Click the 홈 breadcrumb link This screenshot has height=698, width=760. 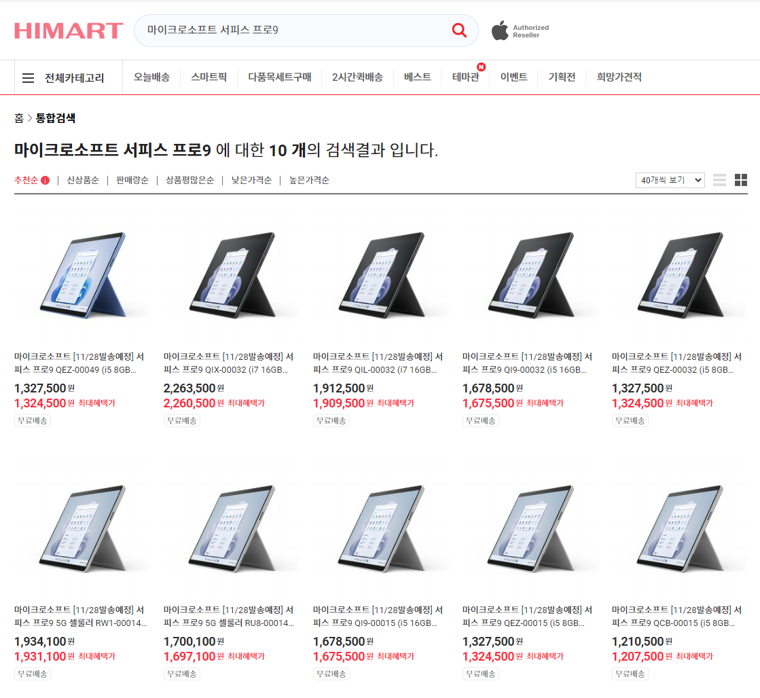[19, 118]
